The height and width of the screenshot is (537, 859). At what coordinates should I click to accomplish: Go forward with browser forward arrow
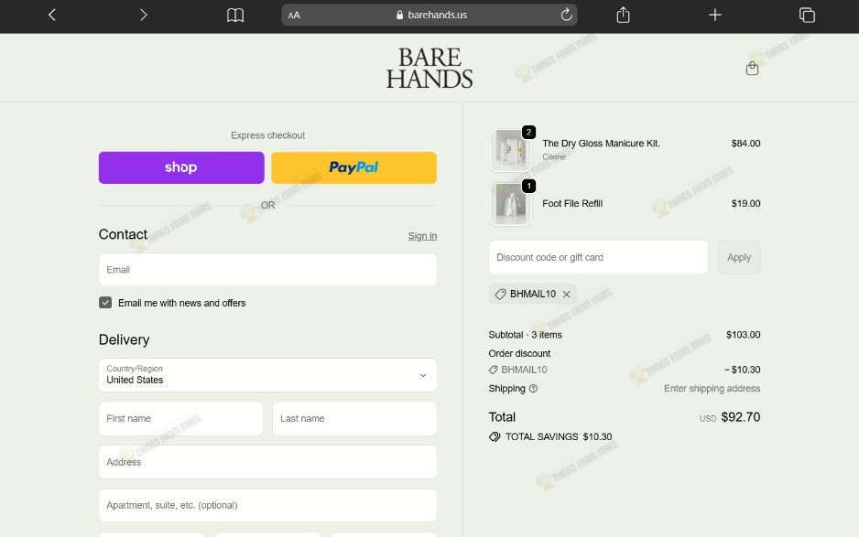pyautogui.click(x=144, y=15)
